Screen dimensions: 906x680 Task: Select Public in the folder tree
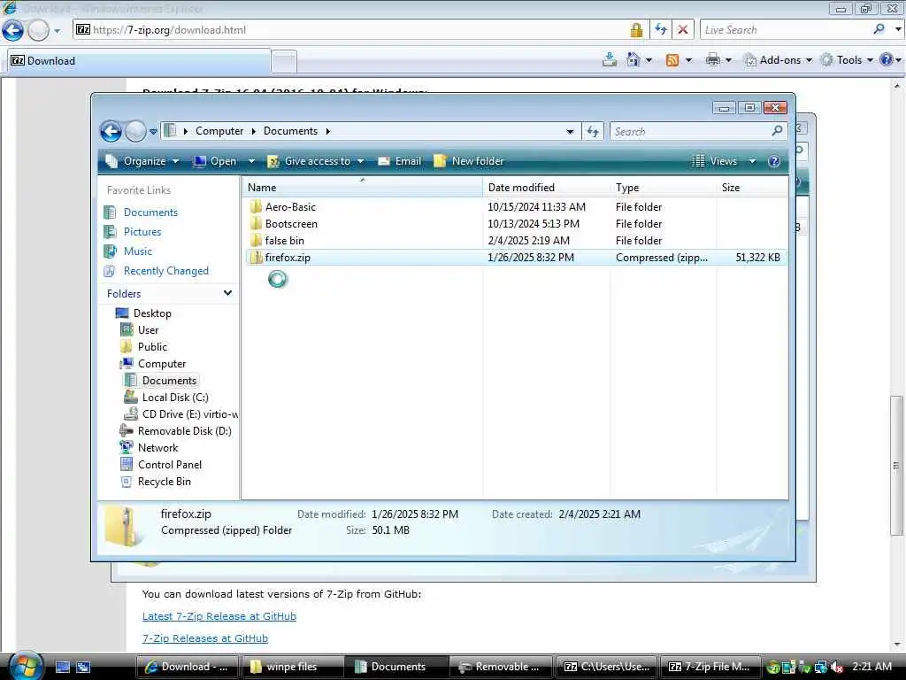[152, 347]
